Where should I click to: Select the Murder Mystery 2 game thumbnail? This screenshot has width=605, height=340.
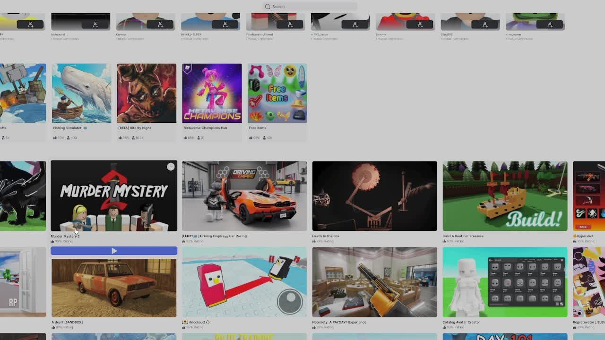[114, 195]
